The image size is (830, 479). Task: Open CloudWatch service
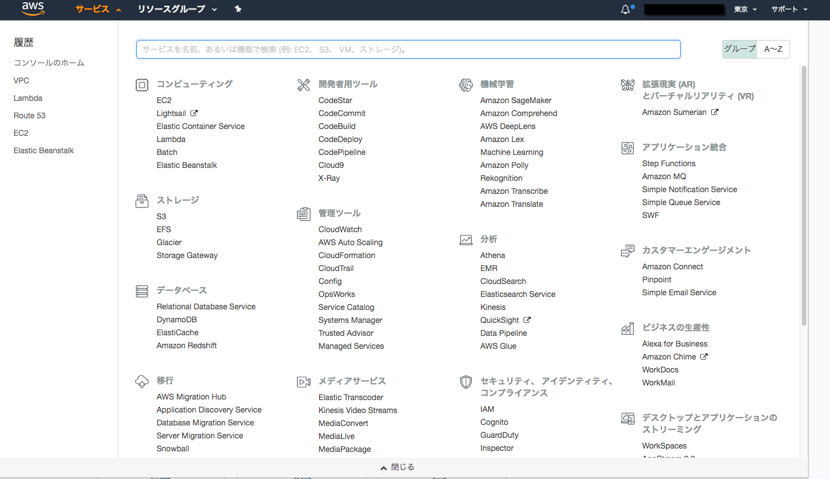point(340,229)
